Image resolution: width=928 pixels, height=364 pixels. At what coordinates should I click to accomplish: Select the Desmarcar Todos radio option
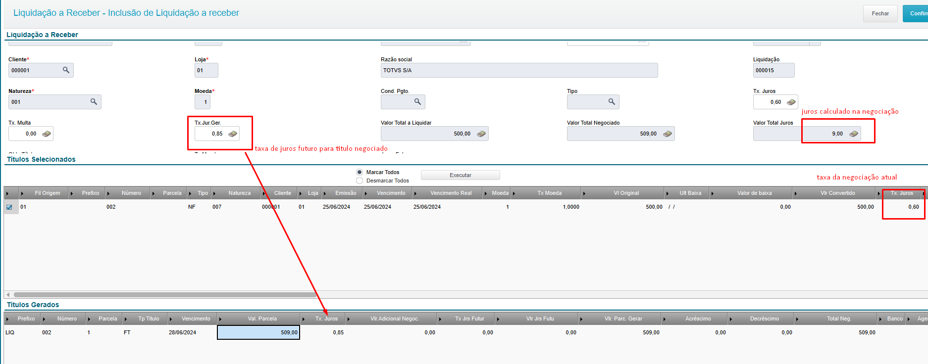pos(360,181)
